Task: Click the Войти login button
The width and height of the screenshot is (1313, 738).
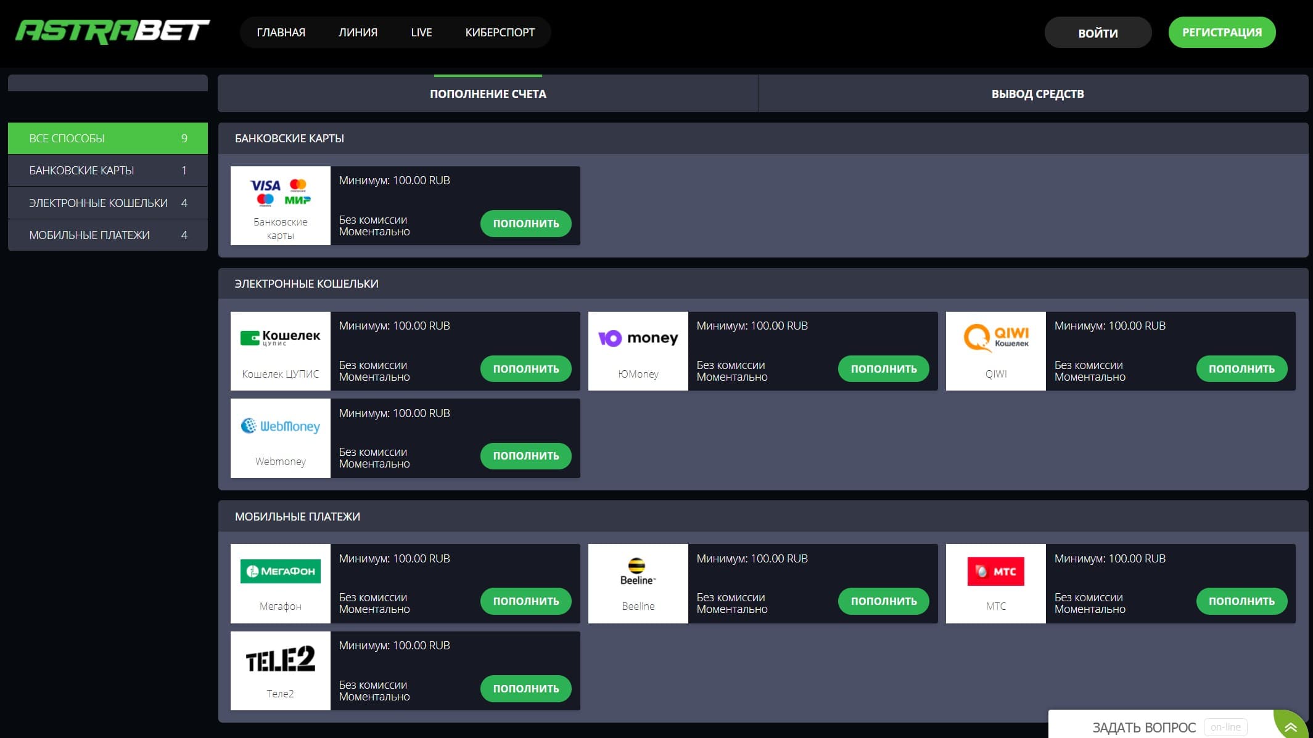Action: 1098,33
